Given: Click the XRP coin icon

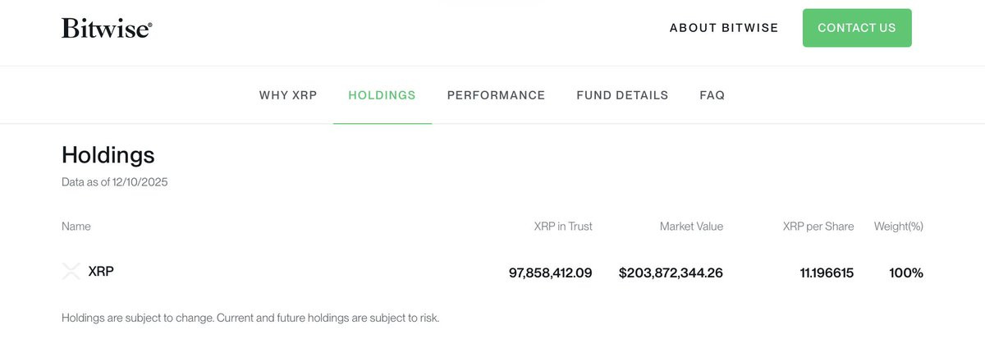Looking at the screenshot, I should 71,272.
